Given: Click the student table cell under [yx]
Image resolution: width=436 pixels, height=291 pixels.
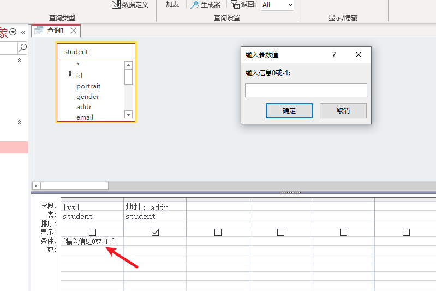Looking at the screenshot, I should 92,216.
